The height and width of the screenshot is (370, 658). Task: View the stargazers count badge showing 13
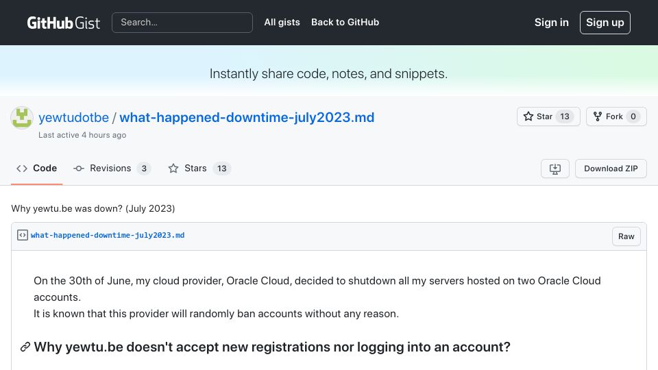coord(565,116)
